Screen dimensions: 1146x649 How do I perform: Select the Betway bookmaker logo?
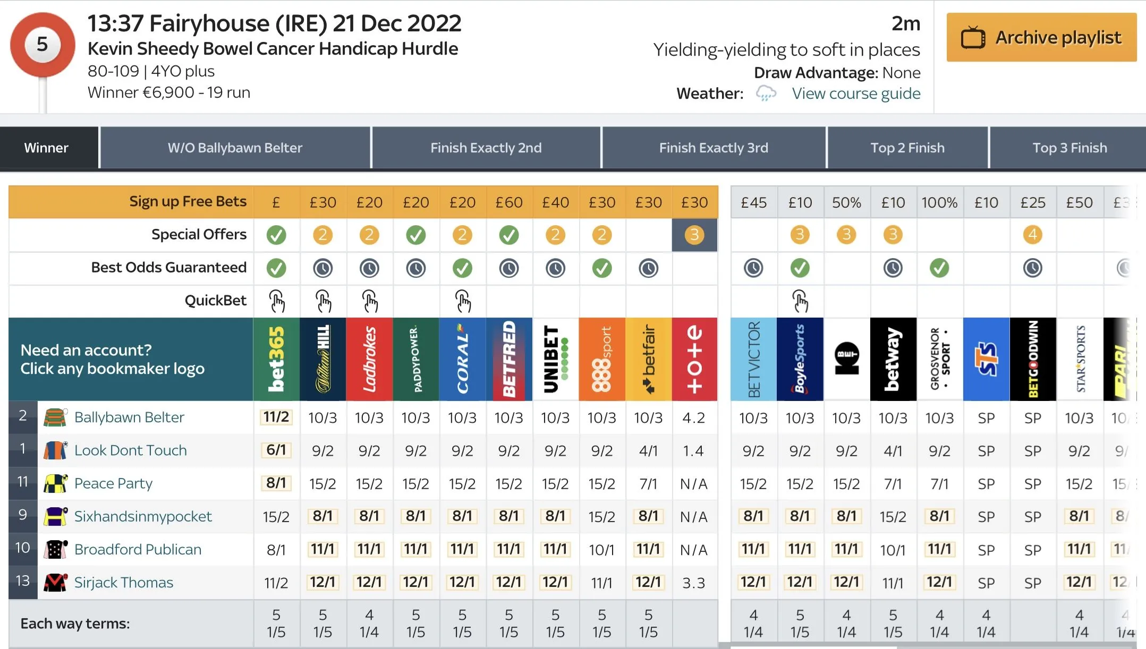point(893,359)
